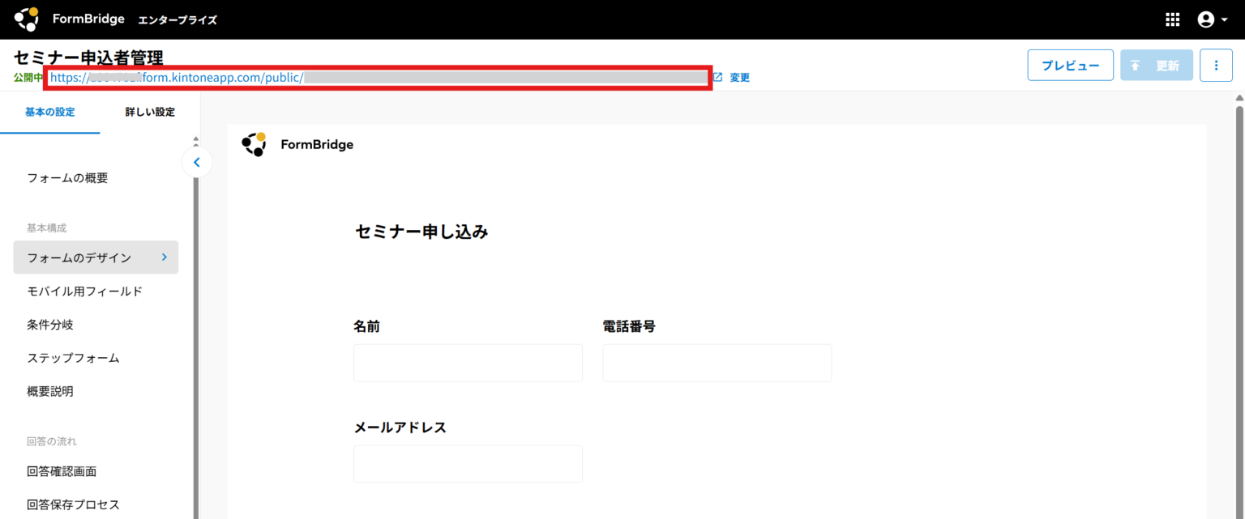Image resolution: width=1245 pixels, height=519 pixels.
Task: Select フォームの概要 in sidebar
Action: 67,178
